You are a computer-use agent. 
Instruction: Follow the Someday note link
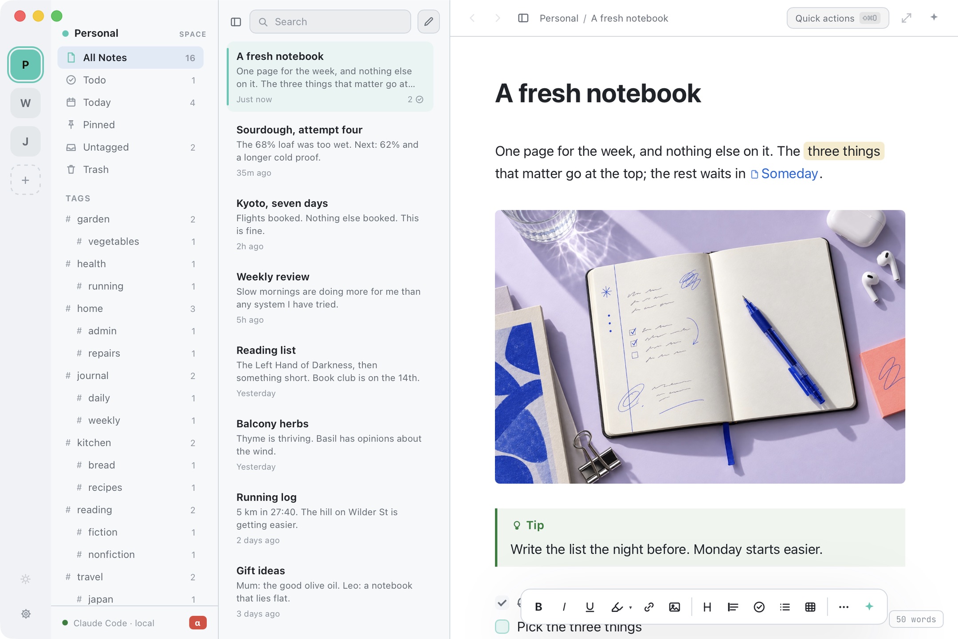tap(784, 174)
